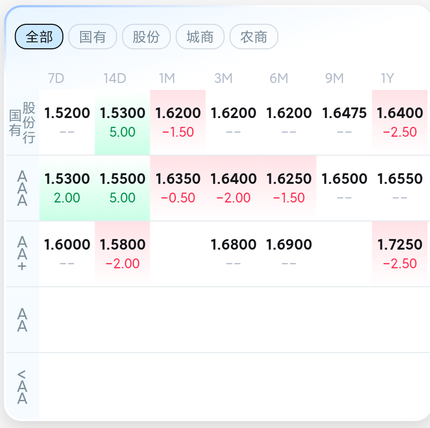
Task: Open the 国有股份行 14D cell 1.5300
Action: click(x=122, y=122)
